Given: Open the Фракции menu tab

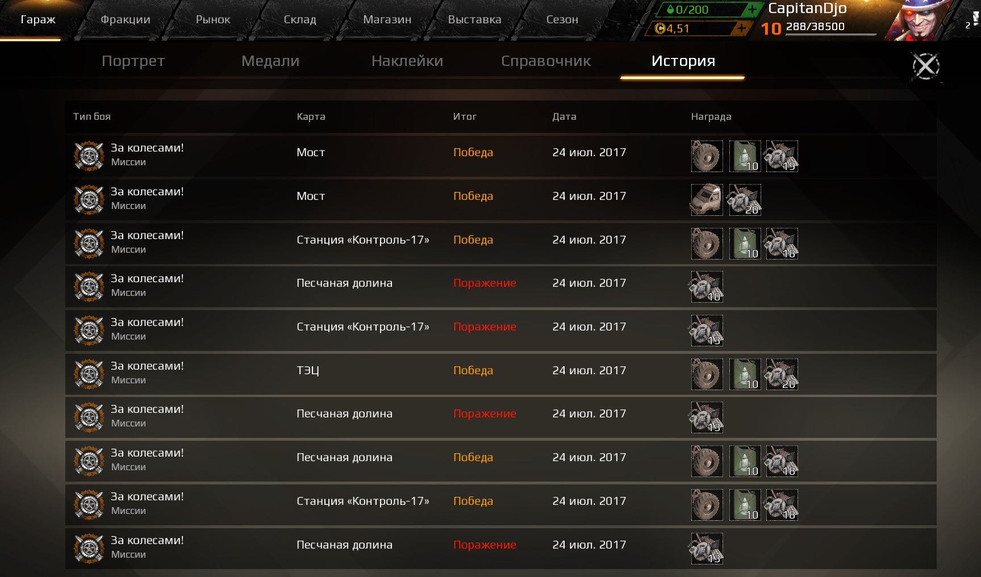Looking at the screenshot, I should [x=126, y=19].
